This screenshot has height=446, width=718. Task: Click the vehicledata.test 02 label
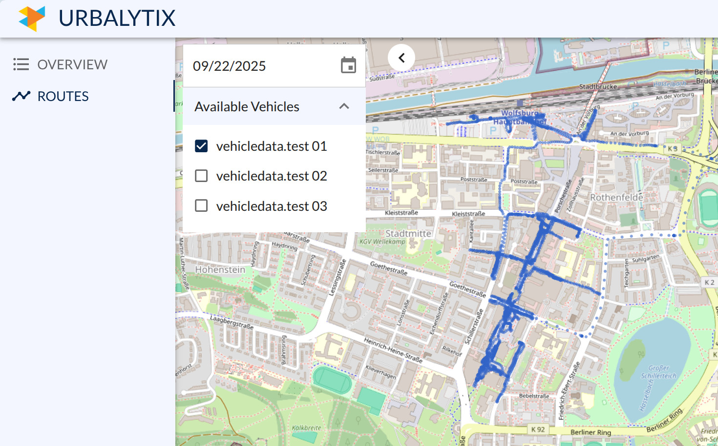tap(272, 176)
